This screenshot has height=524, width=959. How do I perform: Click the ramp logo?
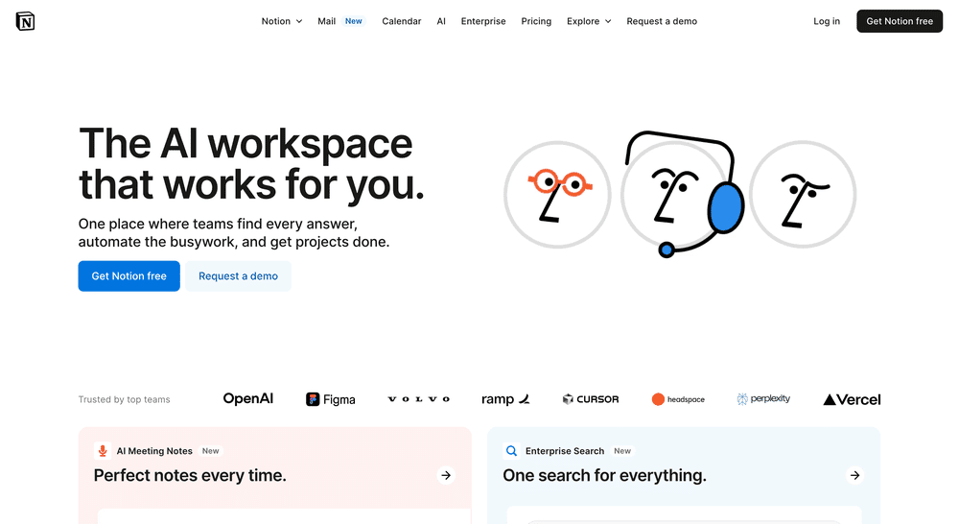pyautogui.click(x=505, y=400)
